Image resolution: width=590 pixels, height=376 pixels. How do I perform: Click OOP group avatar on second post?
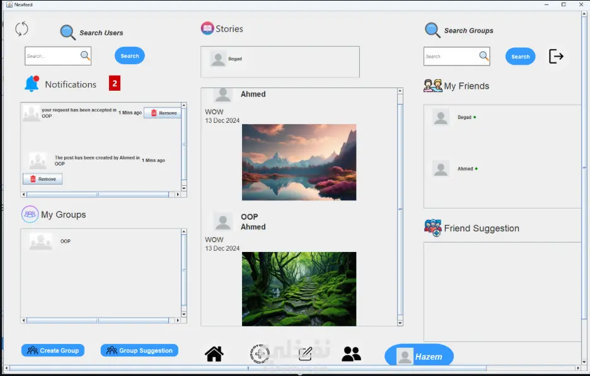click(x=223, y=222)
